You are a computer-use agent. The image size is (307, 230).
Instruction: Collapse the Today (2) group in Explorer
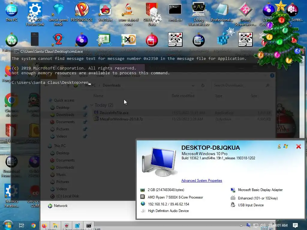tap(92, 105)
